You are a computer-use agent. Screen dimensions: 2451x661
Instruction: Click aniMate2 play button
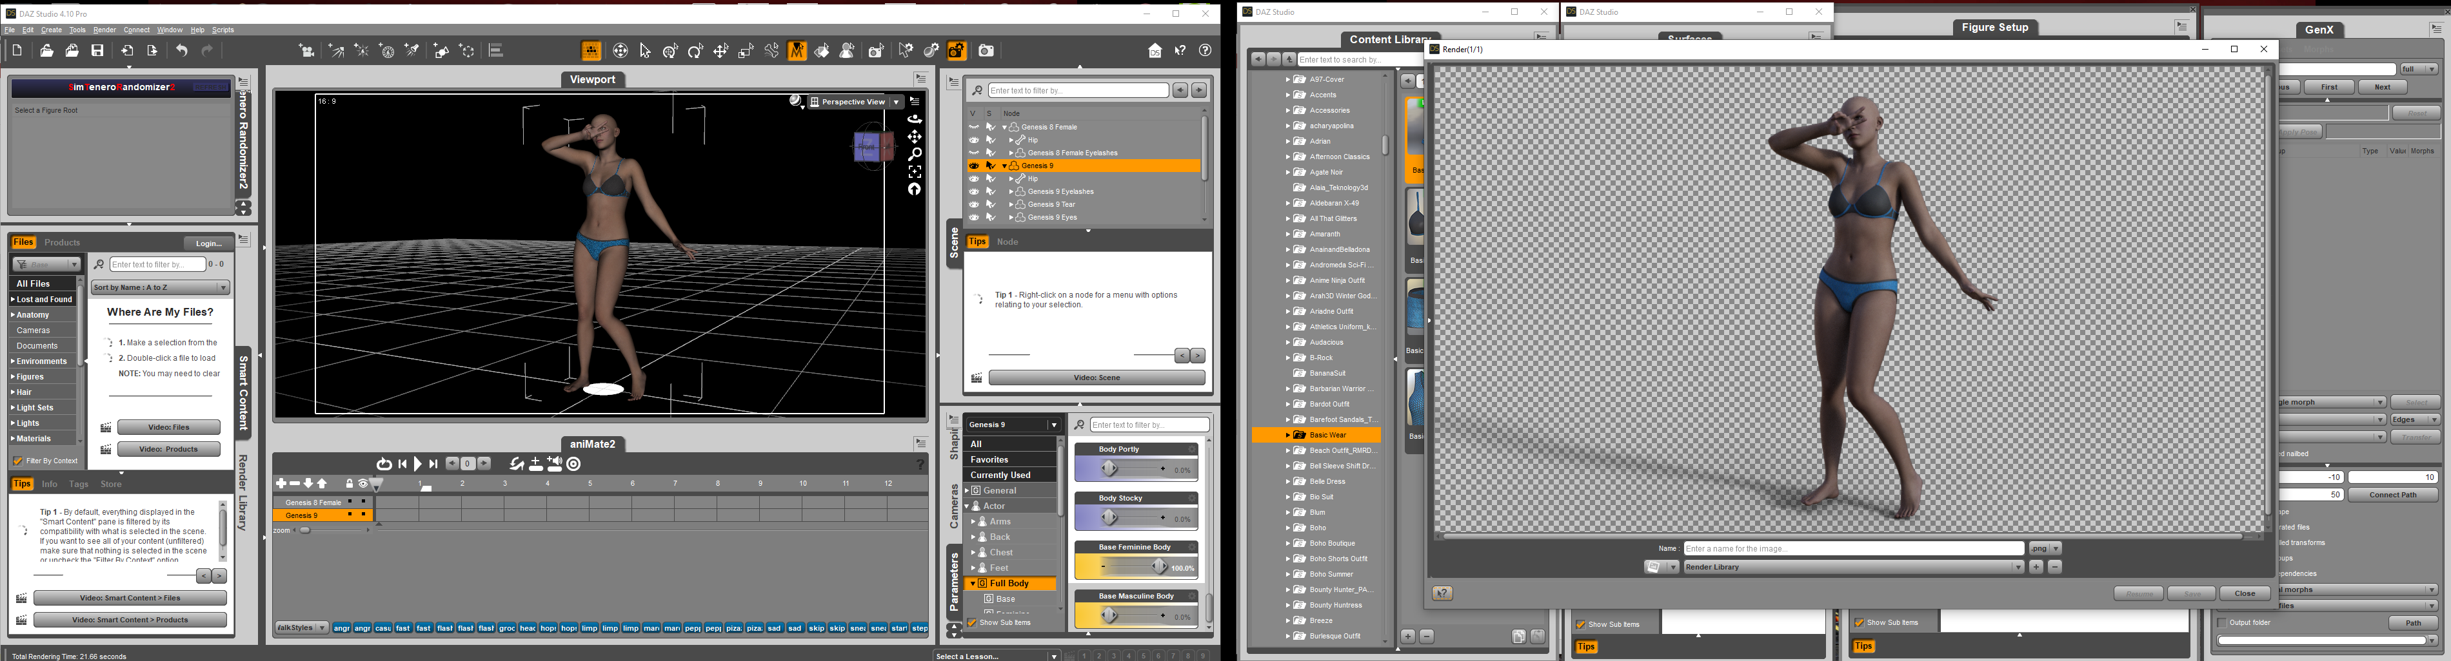pyautogui.click(x=418, y=465)
